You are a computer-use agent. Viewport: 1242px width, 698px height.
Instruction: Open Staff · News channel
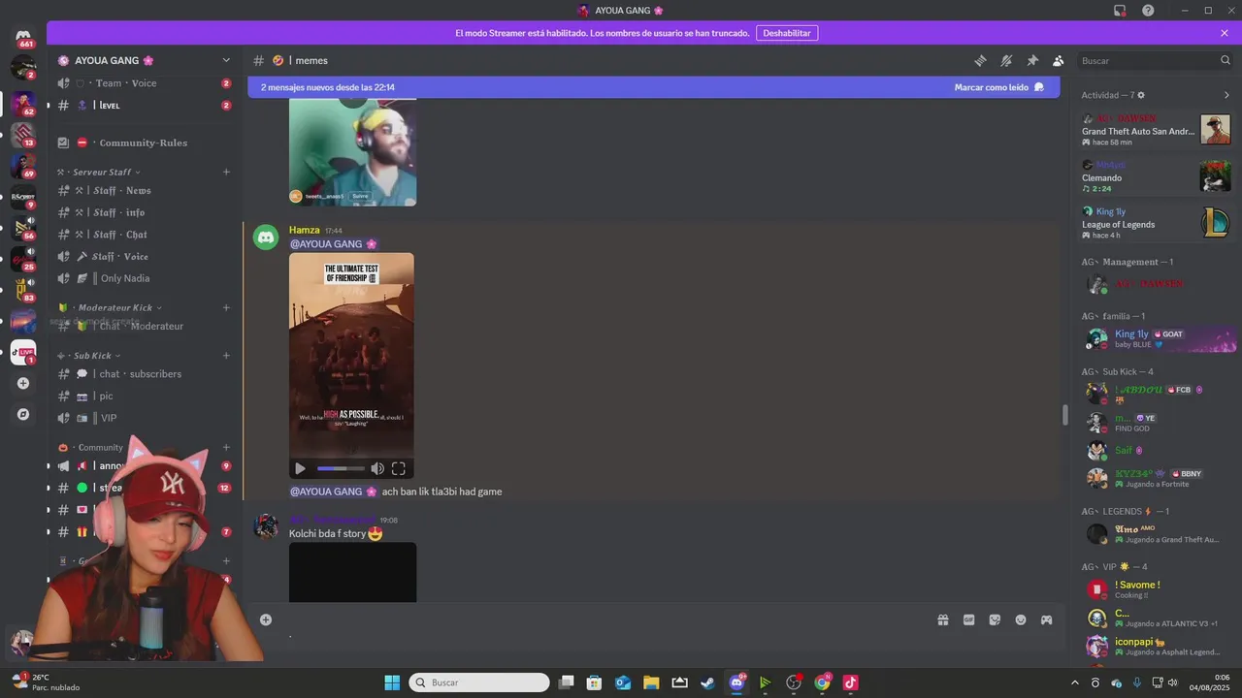(145, 191)
